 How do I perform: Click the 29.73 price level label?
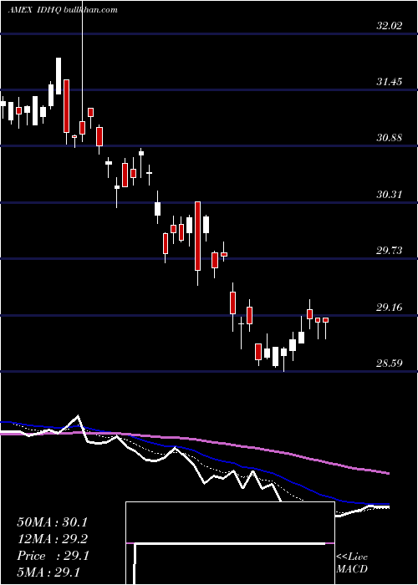390,251
